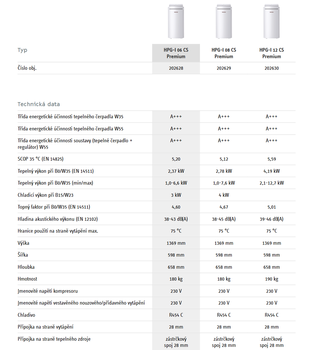The width and height of the screenshot is (312, 350).
Task: Click the SCOP value 5,59
Action: tap(272, 159)
